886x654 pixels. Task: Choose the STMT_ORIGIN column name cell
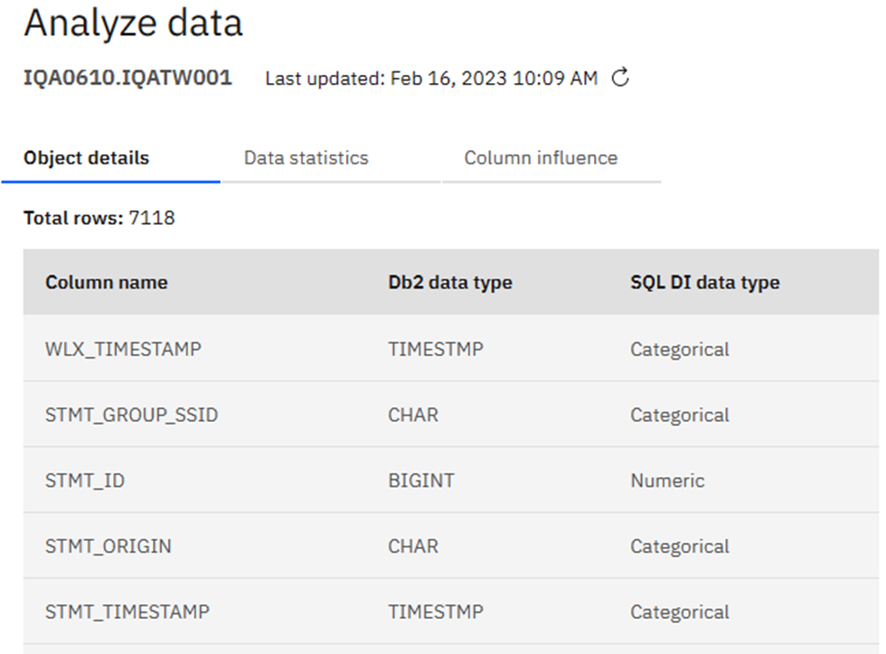tap(108, 547)
